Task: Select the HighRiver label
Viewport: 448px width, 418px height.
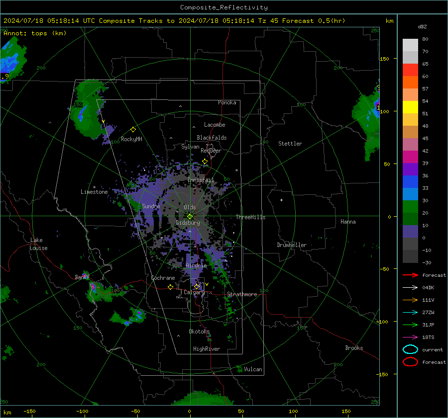Action: pyautogui.click(x=207, y=349)
